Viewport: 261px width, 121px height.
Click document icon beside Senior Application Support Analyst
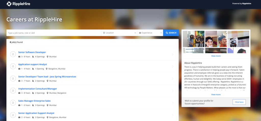click(x=13, y=115)
